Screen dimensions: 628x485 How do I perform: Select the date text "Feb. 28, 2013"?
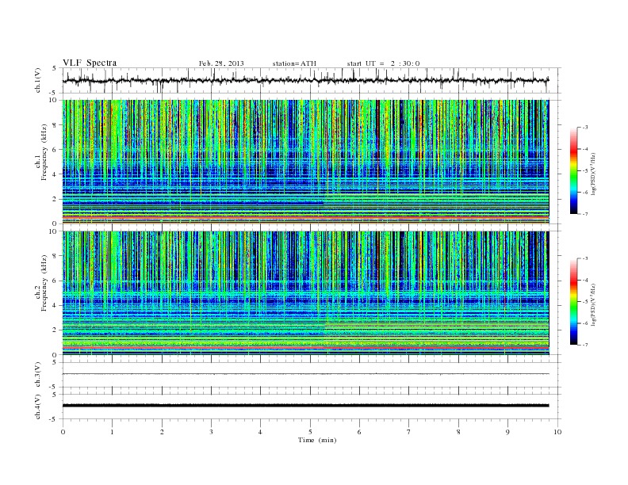pos(221,63)
